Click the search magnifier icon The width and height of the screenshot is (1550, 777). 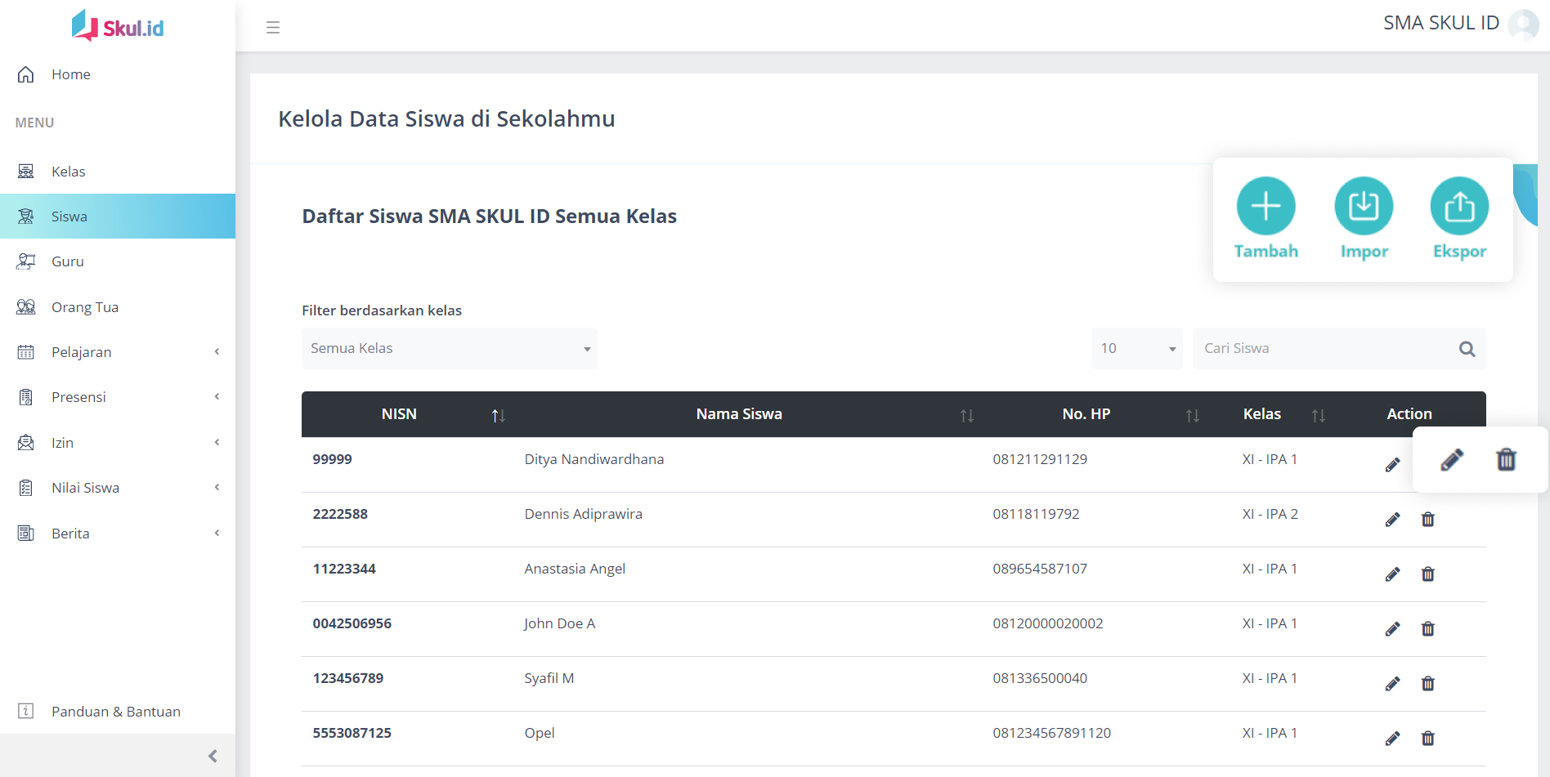coord(1467,349)
